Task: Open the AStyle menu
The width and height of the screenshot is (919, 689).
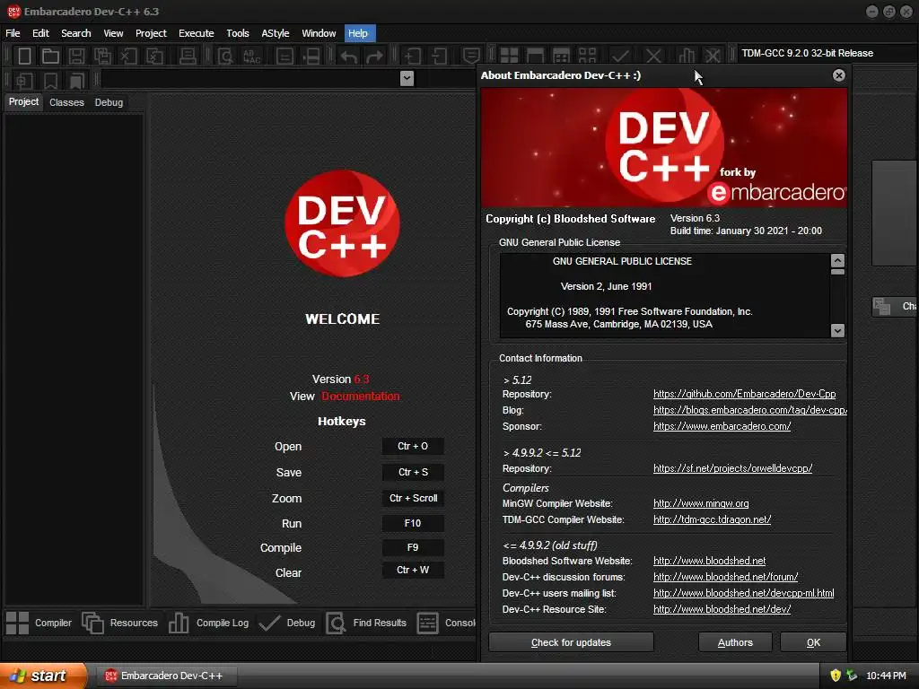Action: click(275, 33)
